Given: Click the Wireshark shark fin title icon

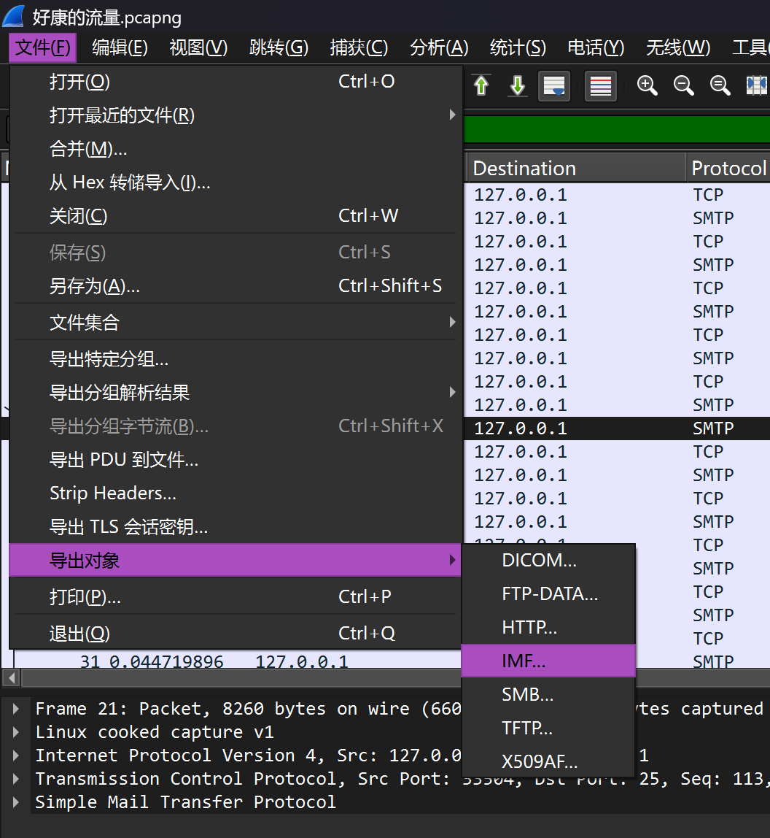Looking at the screenshot, I should tap(14, 17).
